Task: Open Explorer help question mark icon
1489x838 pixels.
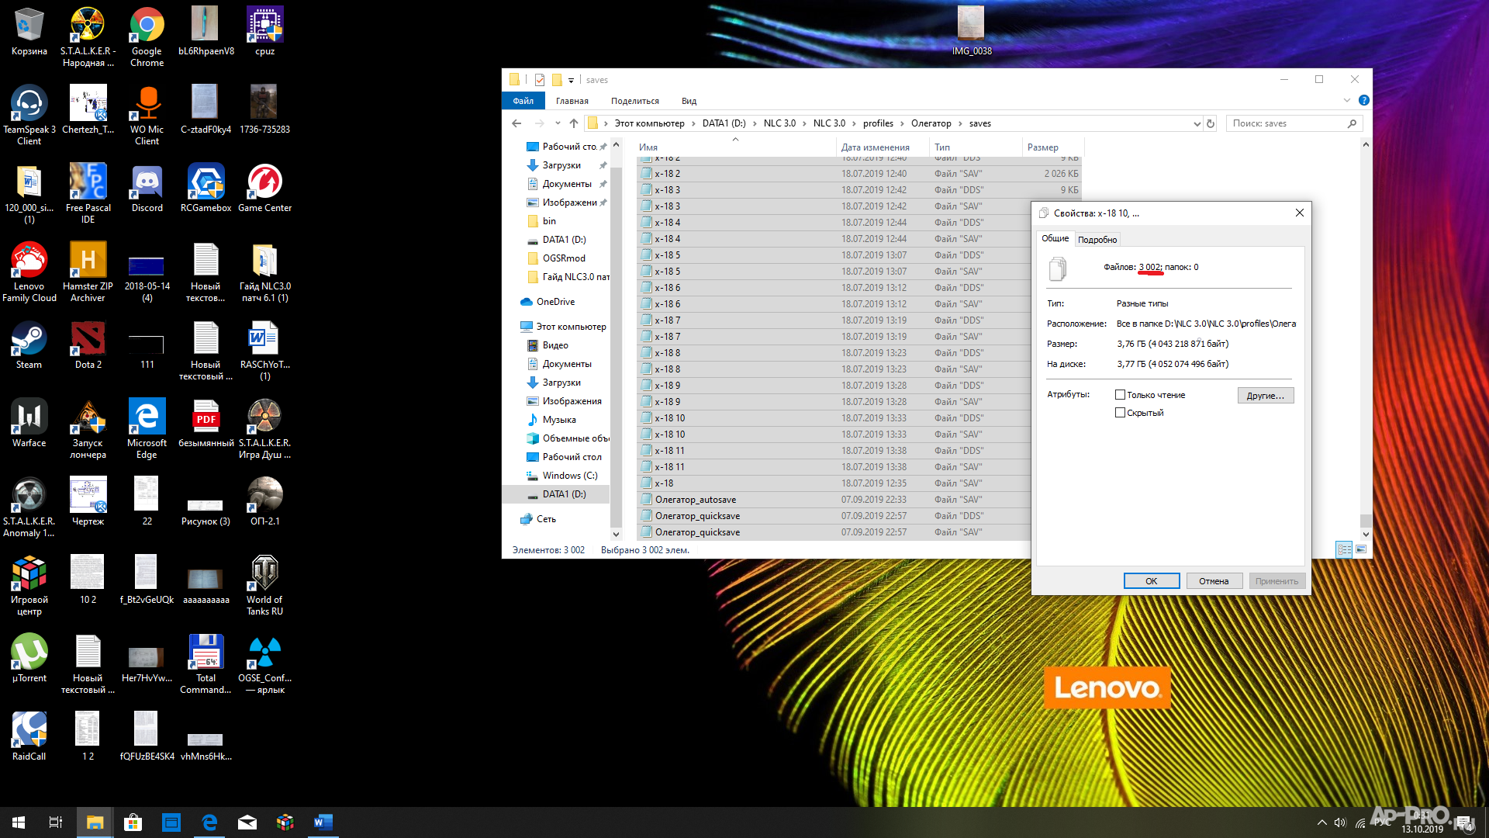Action: [x=1364, y=100]
